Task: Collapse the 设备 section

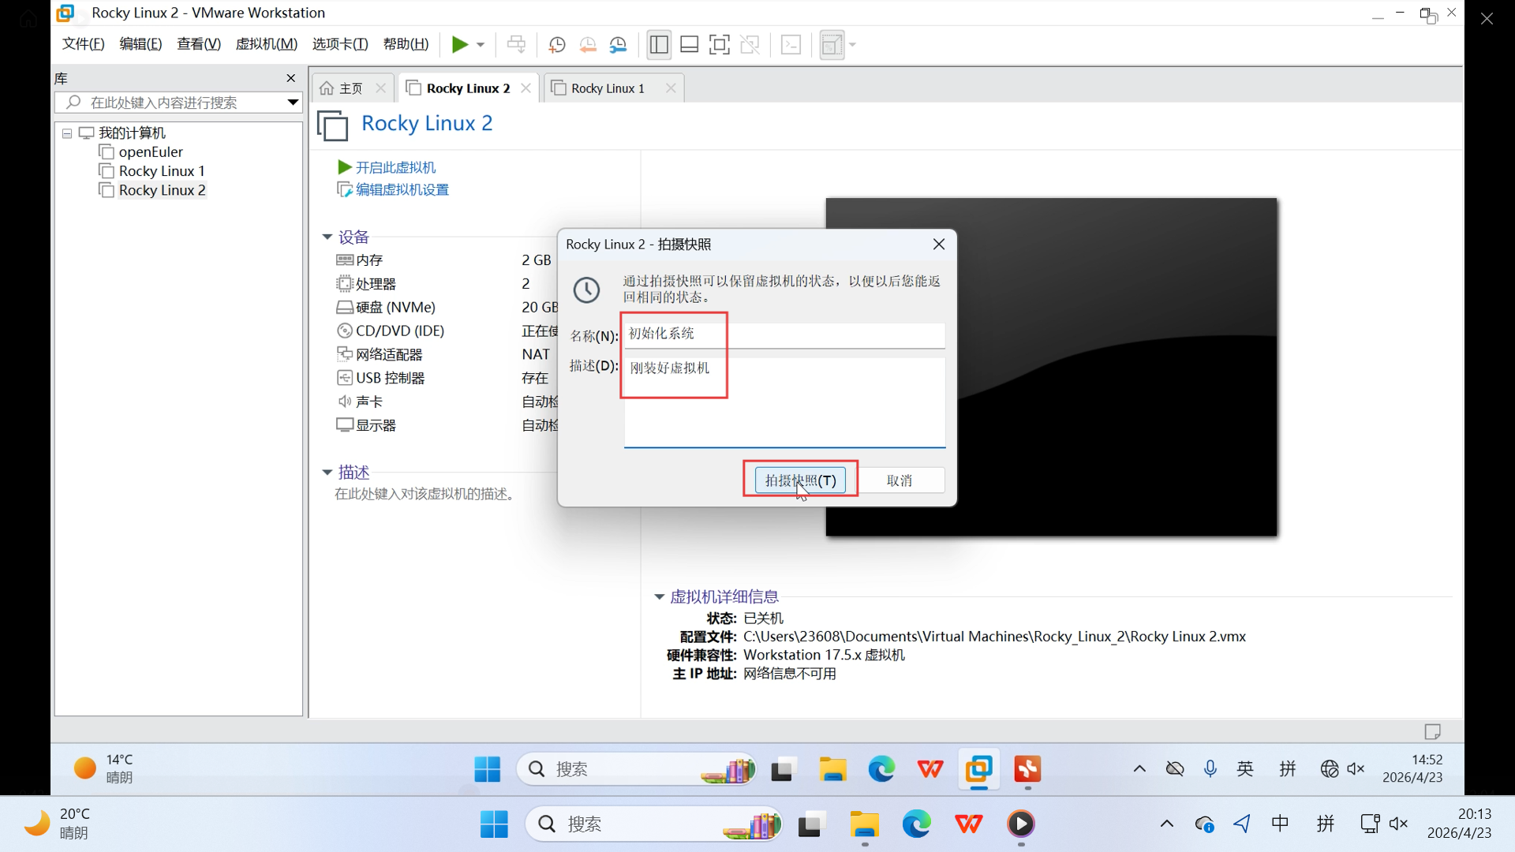Action: [327, 237]
